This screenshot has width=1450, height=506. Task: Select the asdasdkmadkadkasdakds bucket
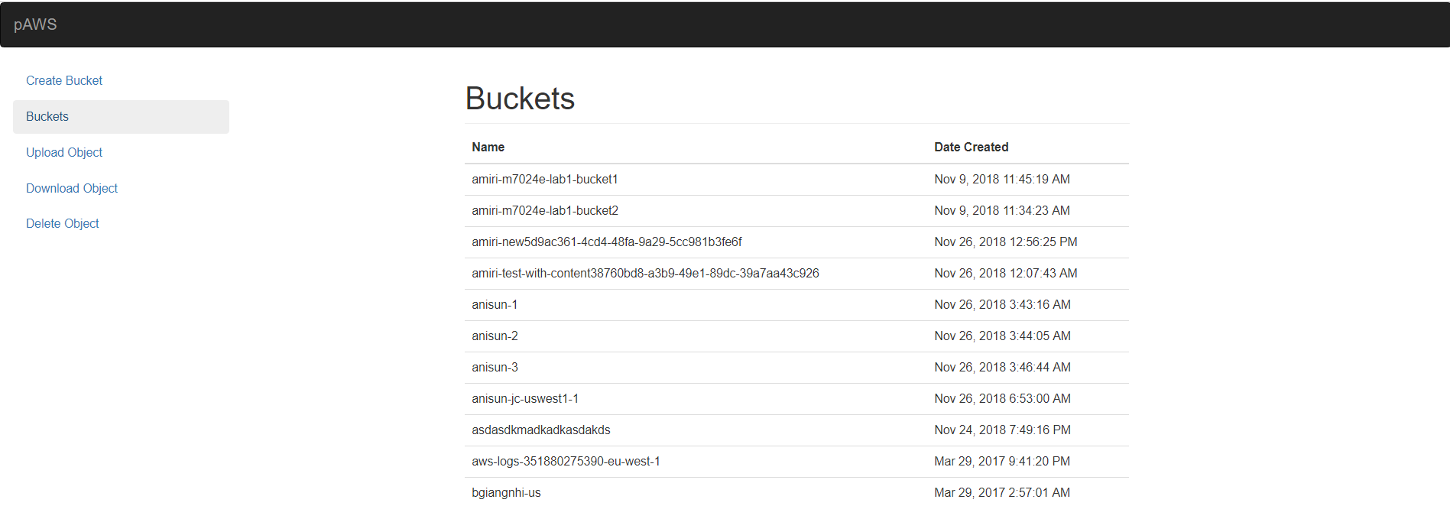coord(541,430)
